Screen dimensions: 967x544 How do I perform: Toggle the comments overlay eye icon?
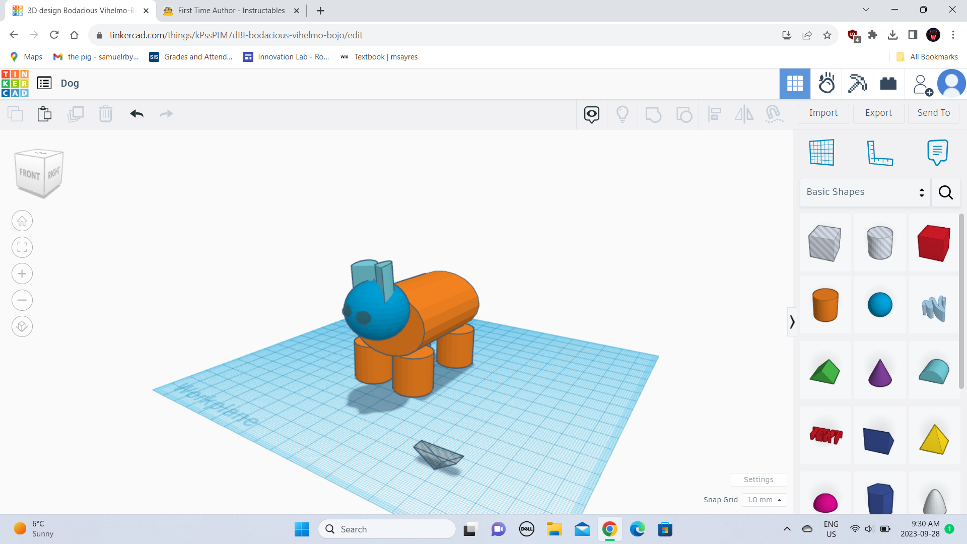click(x=591, y=114)
